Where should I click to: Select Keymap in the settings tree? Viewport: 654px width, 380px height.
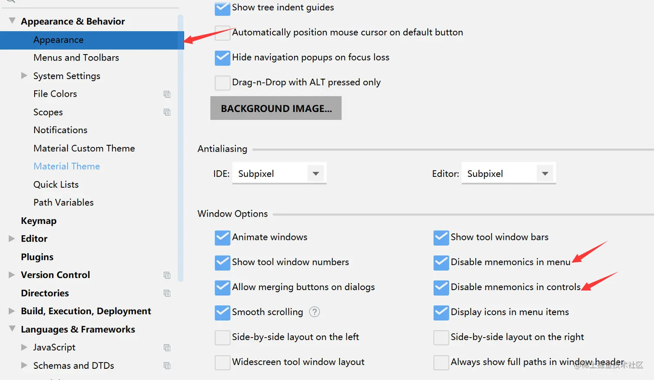click(38, 221)
